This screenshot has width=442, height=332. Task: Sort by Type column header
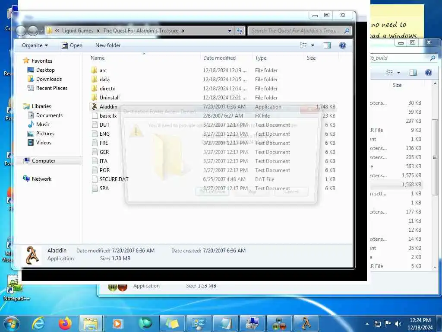[x=260, y=57]
